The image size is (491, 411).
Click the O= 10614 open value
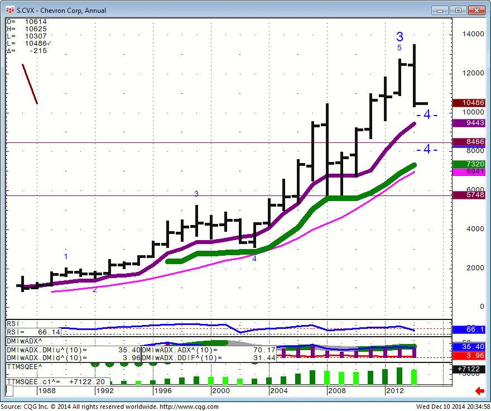[x=27, y=22]
